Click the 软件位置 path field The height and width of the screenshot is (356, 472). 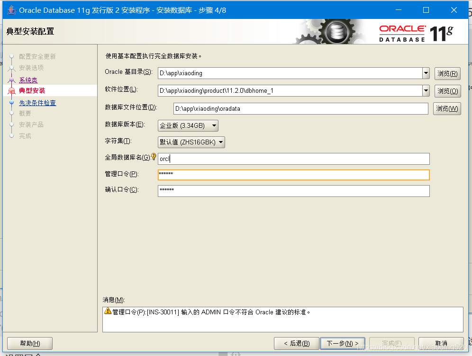pyautogui.click(x=290, y=90)
